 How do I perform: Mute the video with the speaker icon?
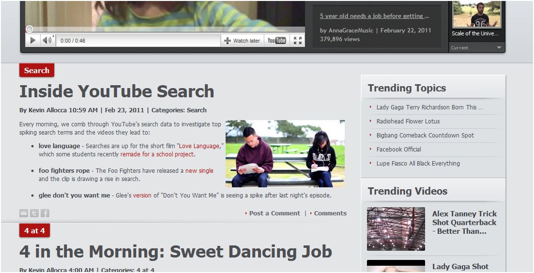tap(46, 41)
